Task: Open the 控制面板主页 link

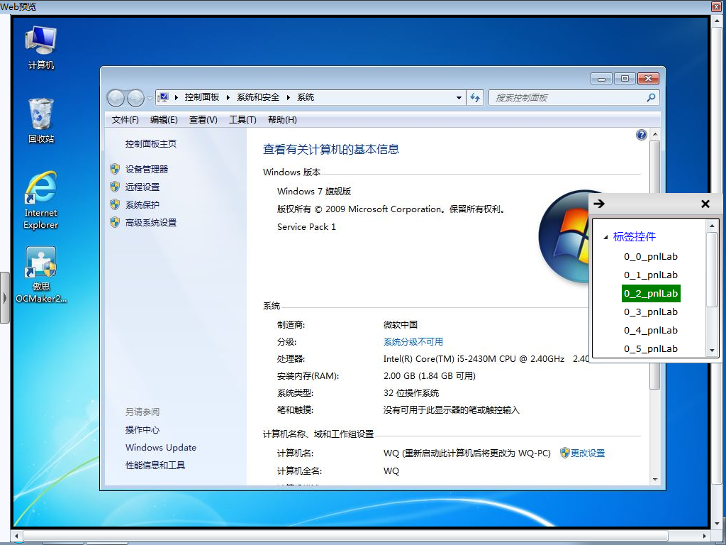Action: [x=150, y=143]
